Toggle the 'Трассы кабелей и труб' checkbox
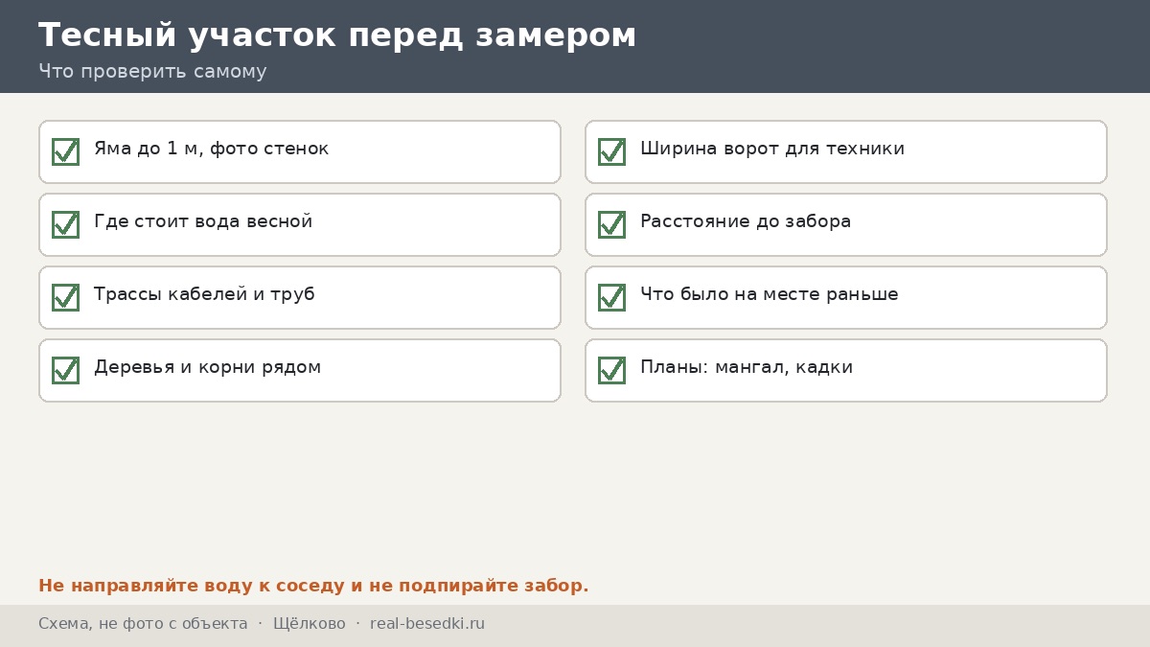This screenshot has width=1150, height=647. [65, 297]
